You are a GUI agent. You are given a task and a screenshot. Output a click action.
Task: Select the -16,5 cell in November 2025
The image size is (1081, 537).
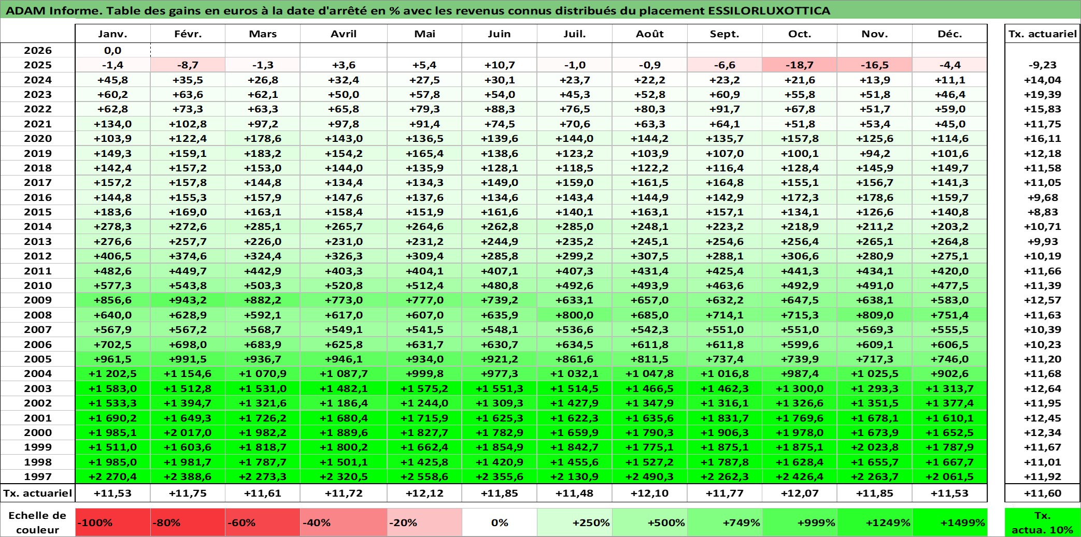[x=875, y=65]
